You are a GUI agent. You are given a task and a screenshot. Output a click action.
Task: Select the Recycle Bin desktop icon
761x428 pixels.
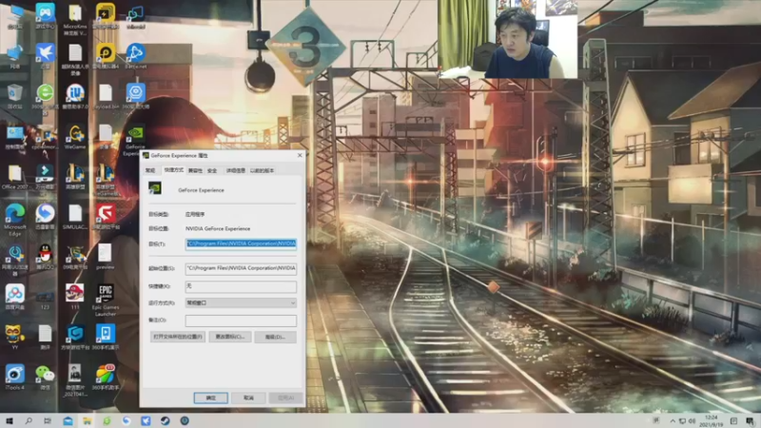click(x=14, y=96)
